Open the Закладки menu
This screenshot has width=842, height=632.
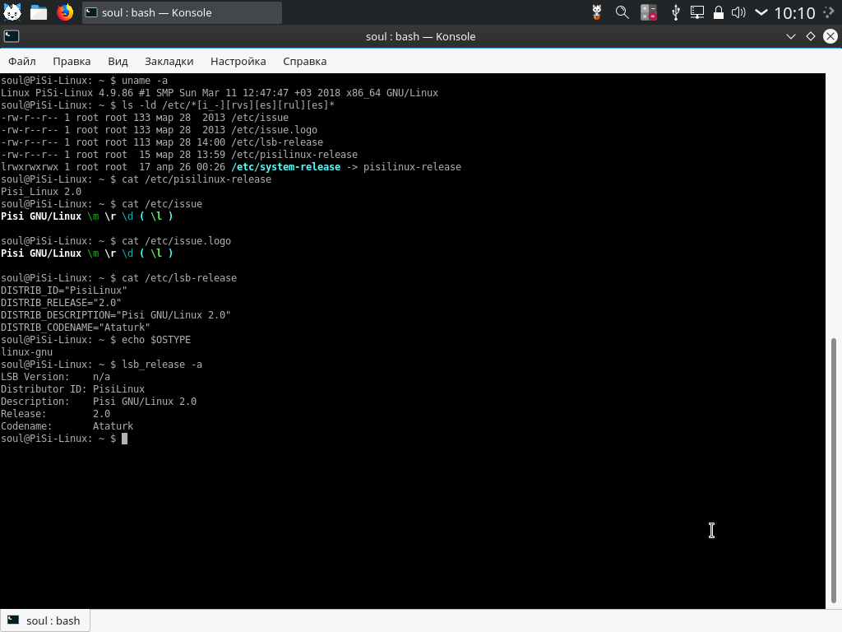pos(169,61)
